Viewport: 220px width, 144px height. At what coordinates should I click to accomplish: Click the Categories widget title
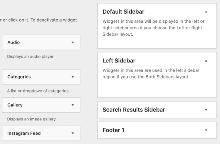tap(19, 77)
